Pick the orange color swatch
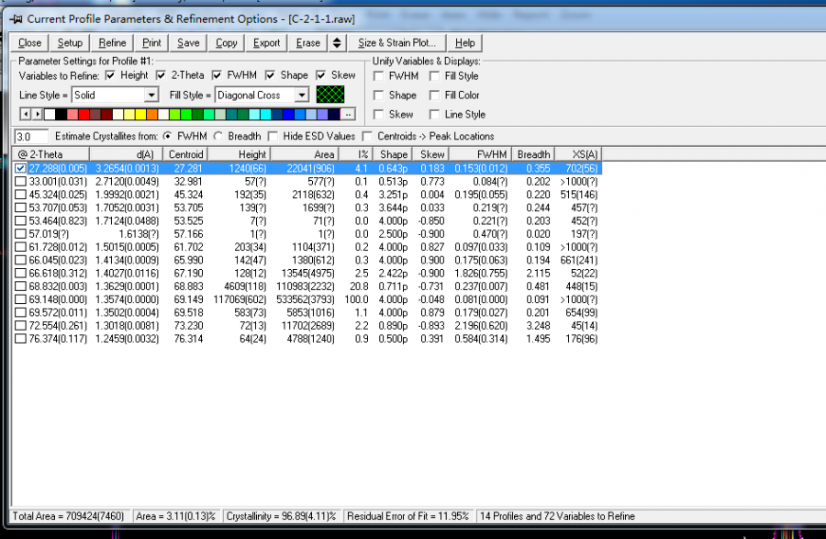This screenshot has height=539, width=826. (x=152, y=115)
